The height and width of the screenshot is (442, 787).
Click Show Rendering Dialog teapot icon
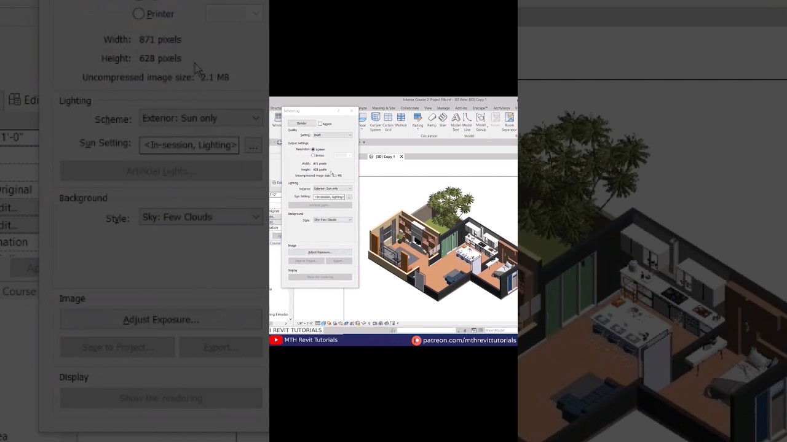(341, 324)
